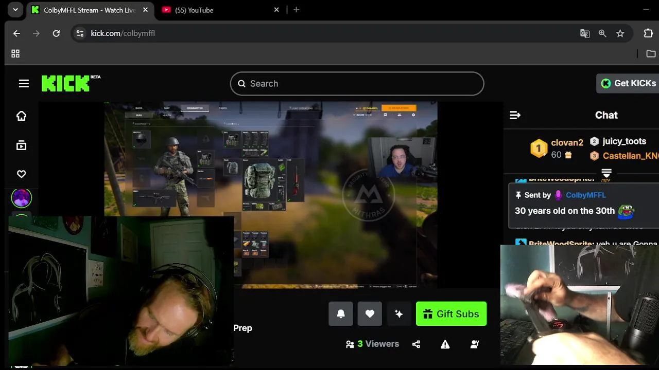Image resolution: width=659 pixels, height=370 pixels.
Task: Bookmark this page with the star
Action: click(x=620, y=33)
